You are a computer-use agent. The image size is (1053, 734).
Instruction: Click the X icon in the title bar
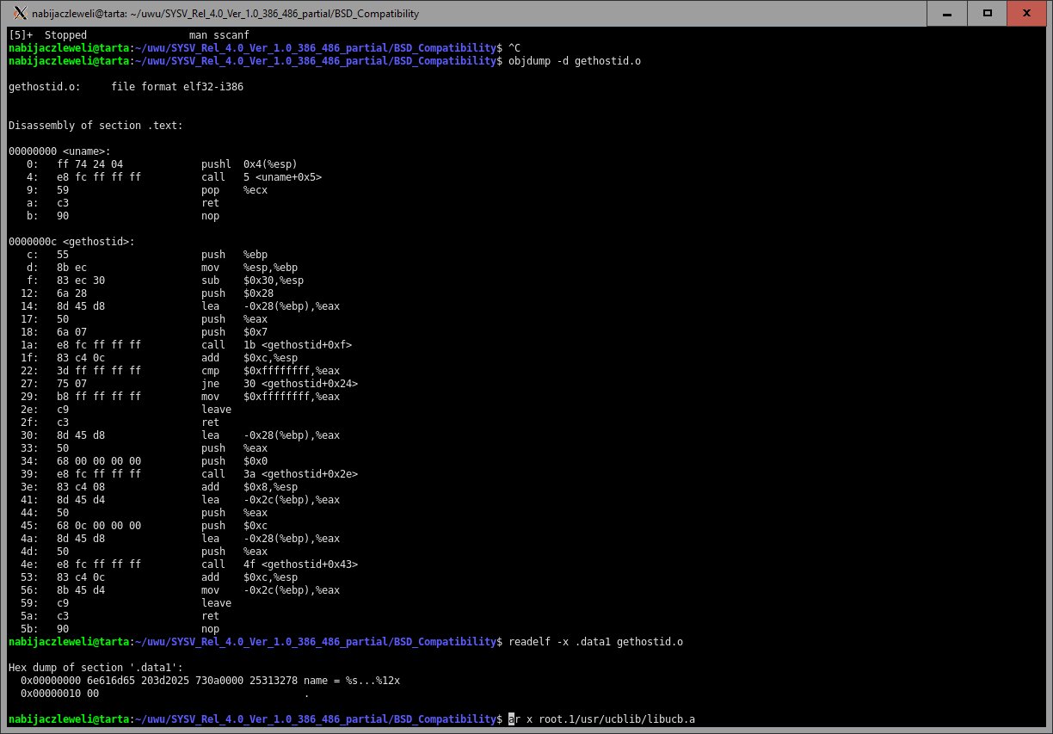pos(15,13)
